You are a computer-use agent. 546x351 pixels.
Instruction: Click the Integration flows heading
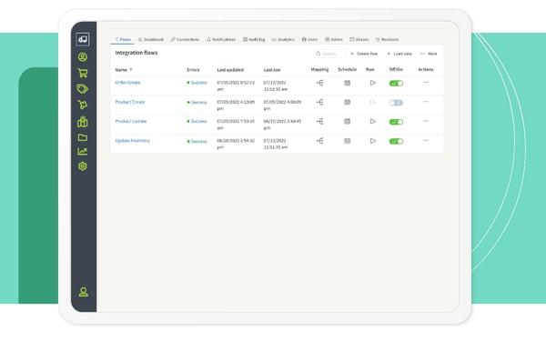pos(136,53)
